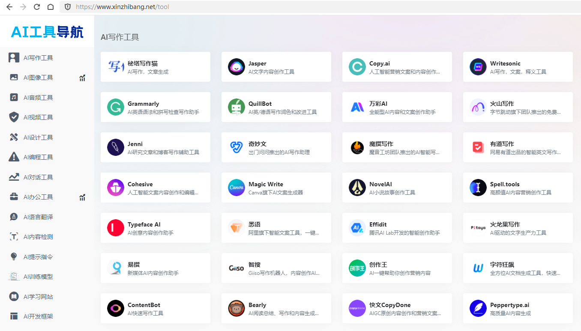Click the Canva icon on Magic Write card

(x=236, y=187)
